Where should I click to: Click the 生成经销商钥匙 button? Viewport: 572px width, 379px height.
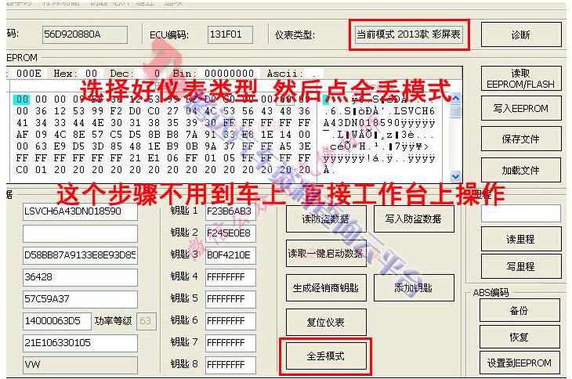pos(326,288)
